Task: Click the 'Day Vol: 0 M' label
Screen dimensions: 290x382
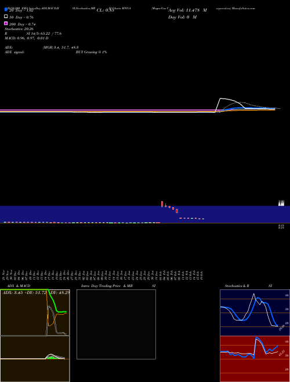Action: 182,17
